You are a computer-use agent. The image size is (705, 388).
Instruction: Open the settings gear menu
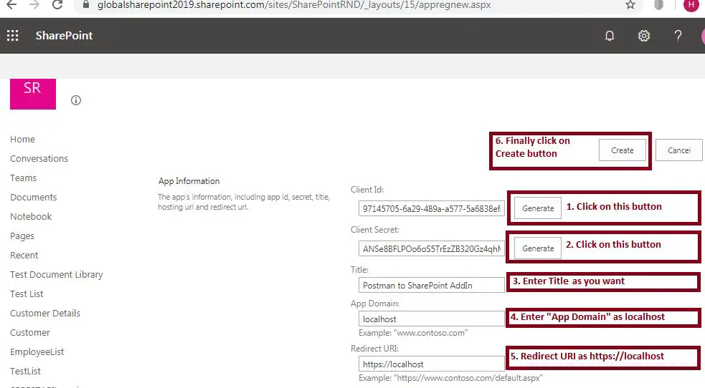644,36
